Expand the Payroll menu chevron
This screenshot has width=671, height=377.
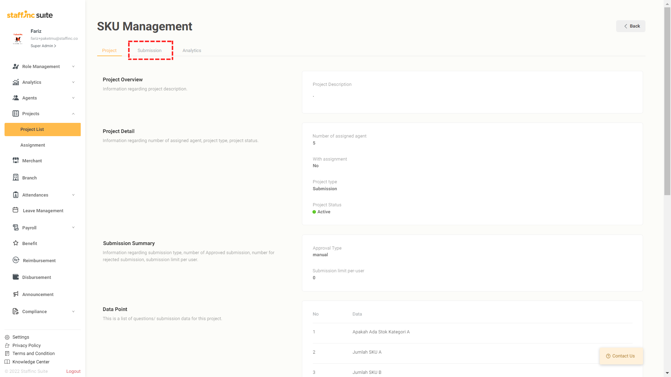[x=73, y=228]
